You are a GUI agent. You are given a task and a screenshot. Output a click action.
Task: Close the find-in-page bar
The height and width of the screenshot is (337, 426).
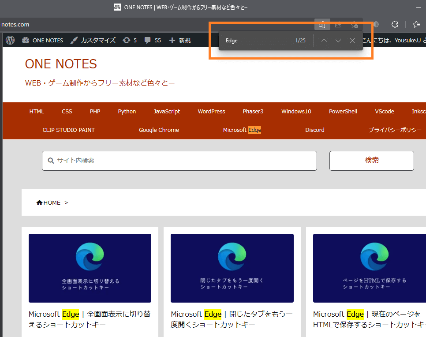click(x=352, y=40)
